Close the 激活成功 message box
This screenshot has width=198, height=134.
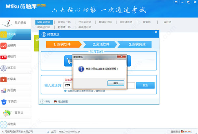coord(121,56)
